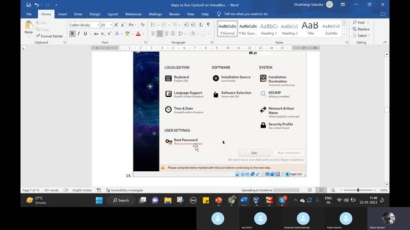Justify paragraph text
410x230 pixels.
pyautogui.click(x=173, y=34)
